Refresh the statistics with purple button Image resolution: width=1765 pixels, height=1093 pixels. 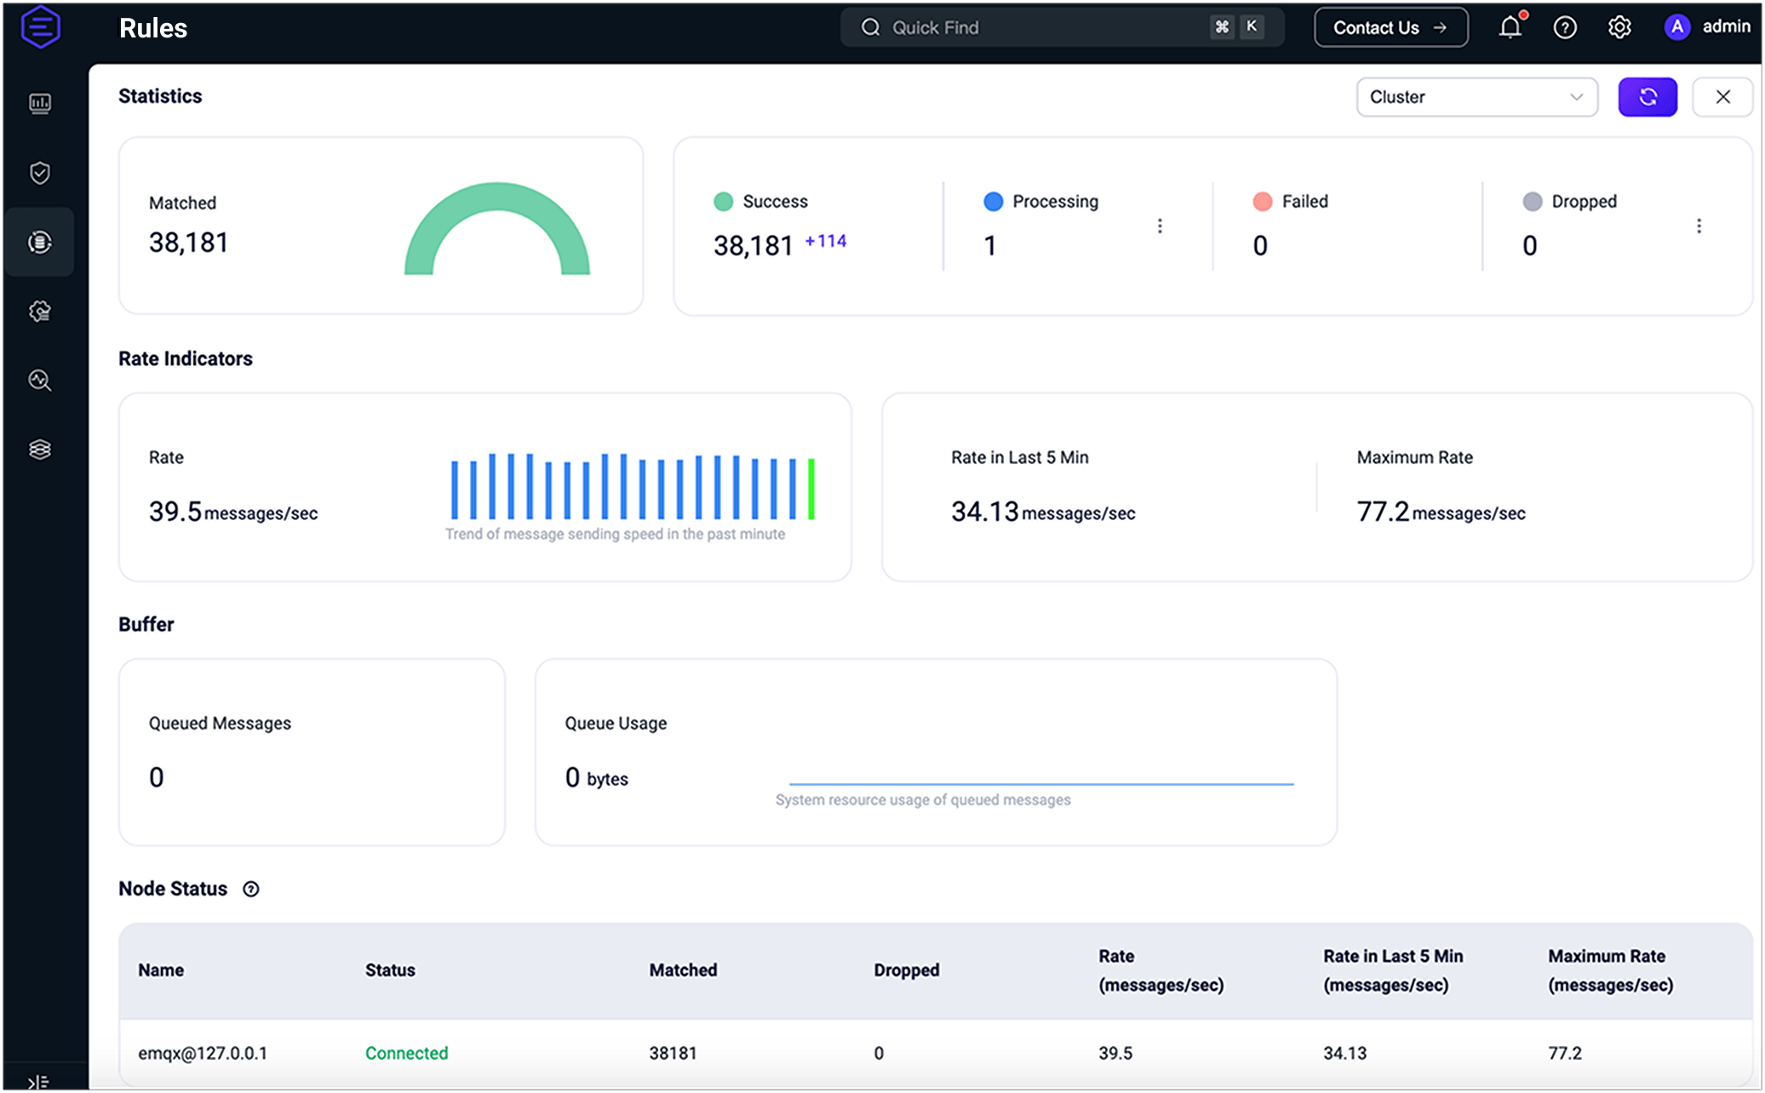click(x=1648, y=97)
